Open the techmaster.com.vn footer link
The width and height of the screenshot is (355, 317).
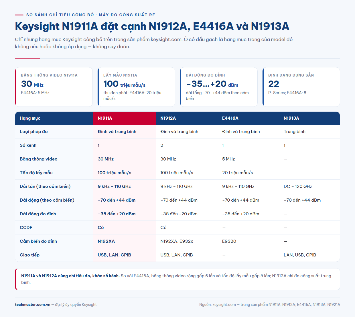coord(33,305)
